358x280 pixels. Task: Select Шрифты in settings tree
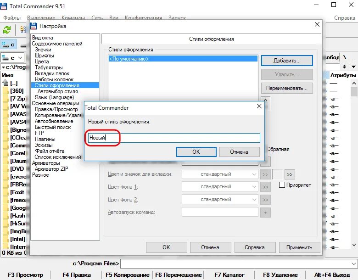tap(45, 56)
